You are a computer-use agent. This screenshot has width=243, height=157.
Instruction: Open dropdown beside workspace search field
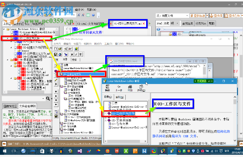(43, 99)
